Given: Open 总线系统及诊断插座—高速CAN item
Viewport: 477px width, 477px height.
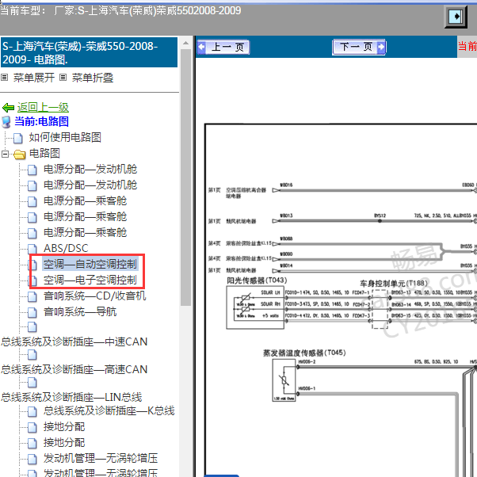Looking at the screenshot, I should (x=74, y=369).
